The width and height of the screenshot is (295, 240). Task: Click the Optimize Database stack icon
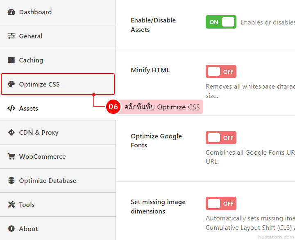(11, 181)
